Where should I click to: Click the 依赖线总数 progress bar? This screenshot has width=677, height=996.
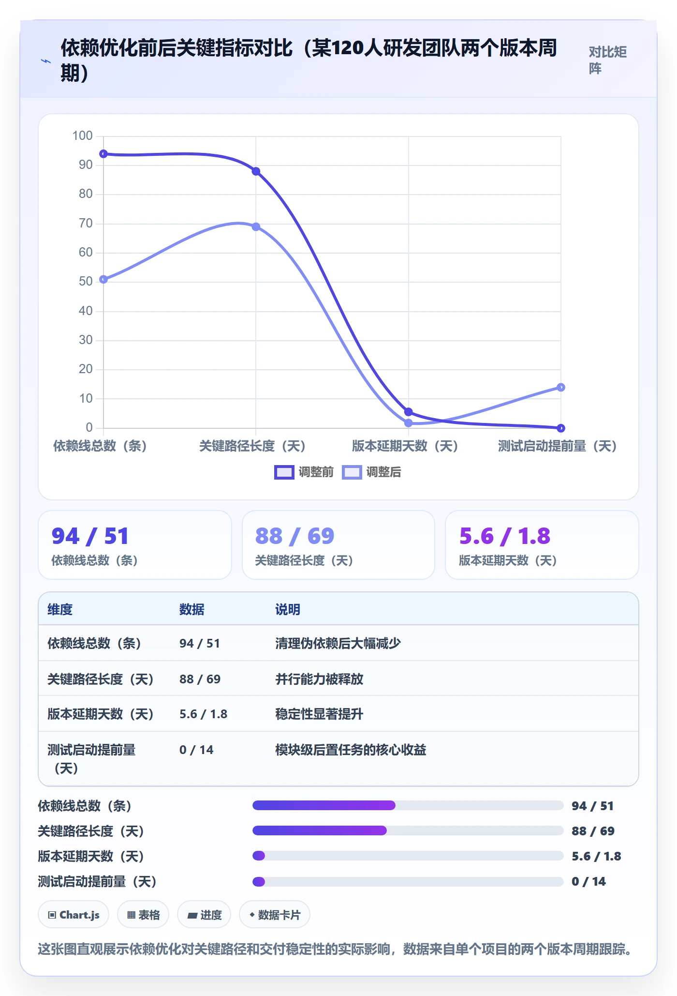coord(408,805)
